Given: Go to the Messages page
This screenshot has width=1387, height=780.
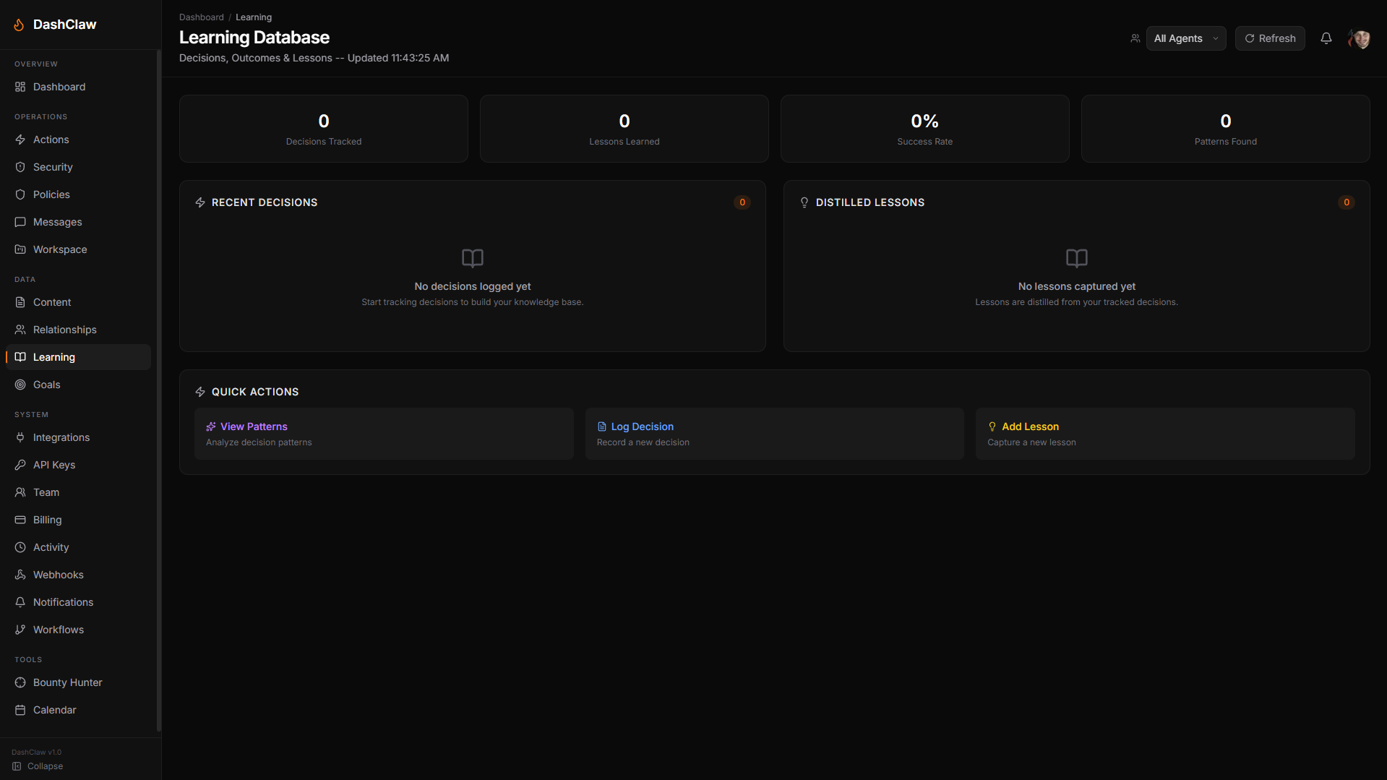Looking at the screenshot, I should [x=57, y=222].
